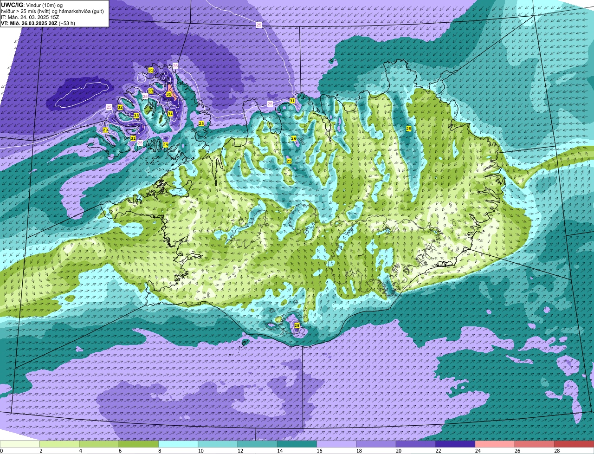
Task: Click the legend scale number 6
Action: (120, 451)
